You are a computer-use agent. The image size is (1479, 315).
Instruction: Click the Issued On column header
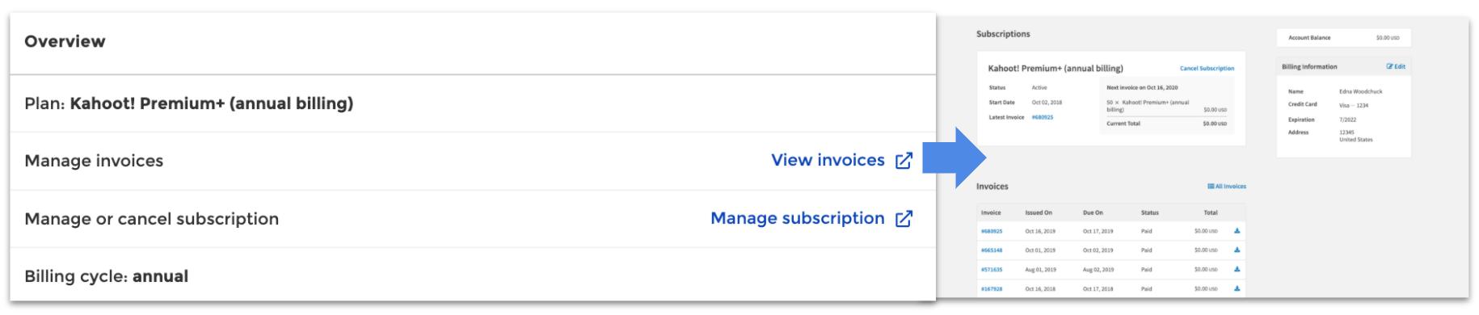[x=1039, y=212]
